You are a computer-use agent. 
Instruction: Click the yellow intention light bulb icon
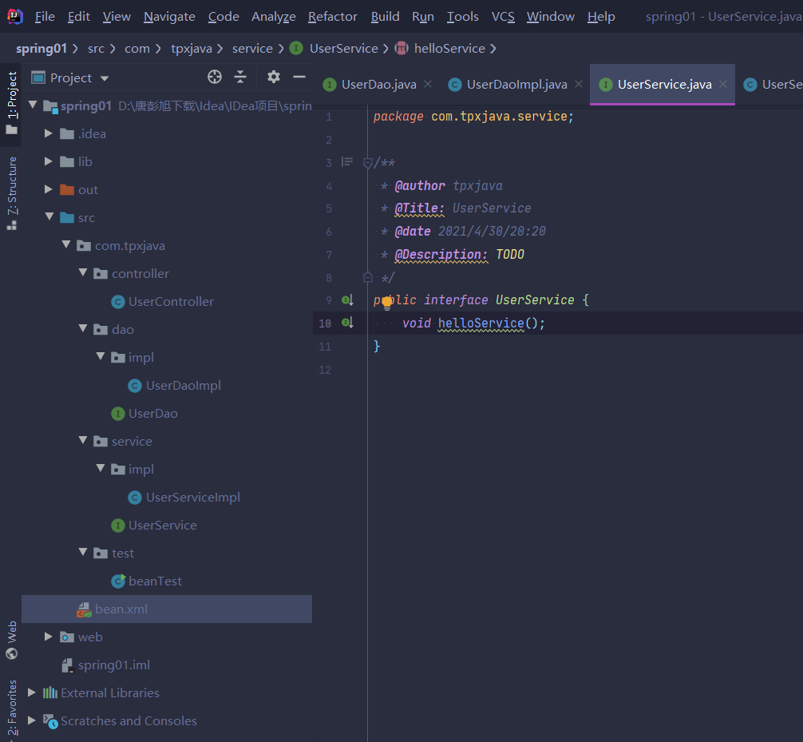[x=387, y=303]
